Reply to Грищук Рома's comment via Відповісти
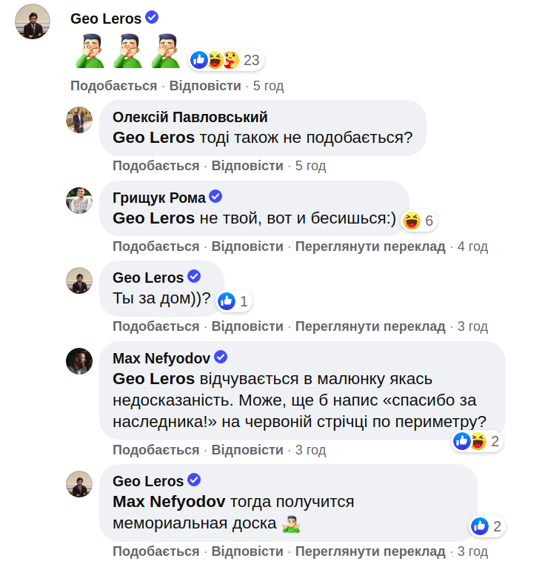This screenshot has width=545, height=564. click(x=247, y=246)
